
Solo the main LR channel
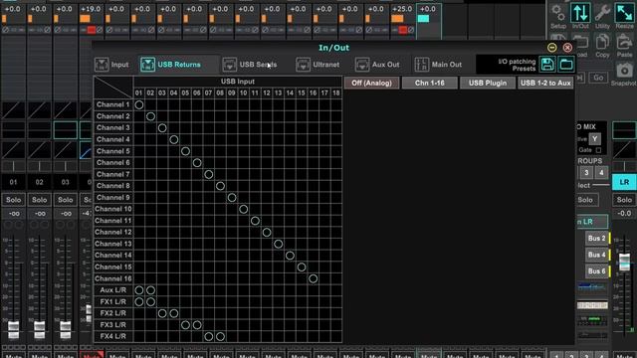pyautogui.click(x=624, y=200)
